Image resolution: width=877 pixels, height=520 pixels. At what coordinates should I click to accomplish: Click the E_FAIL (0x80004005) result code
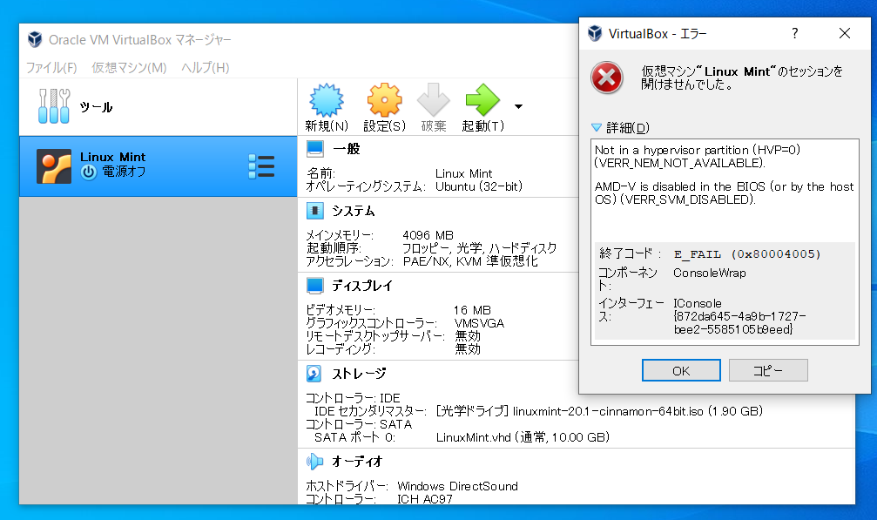click(747, 254)
